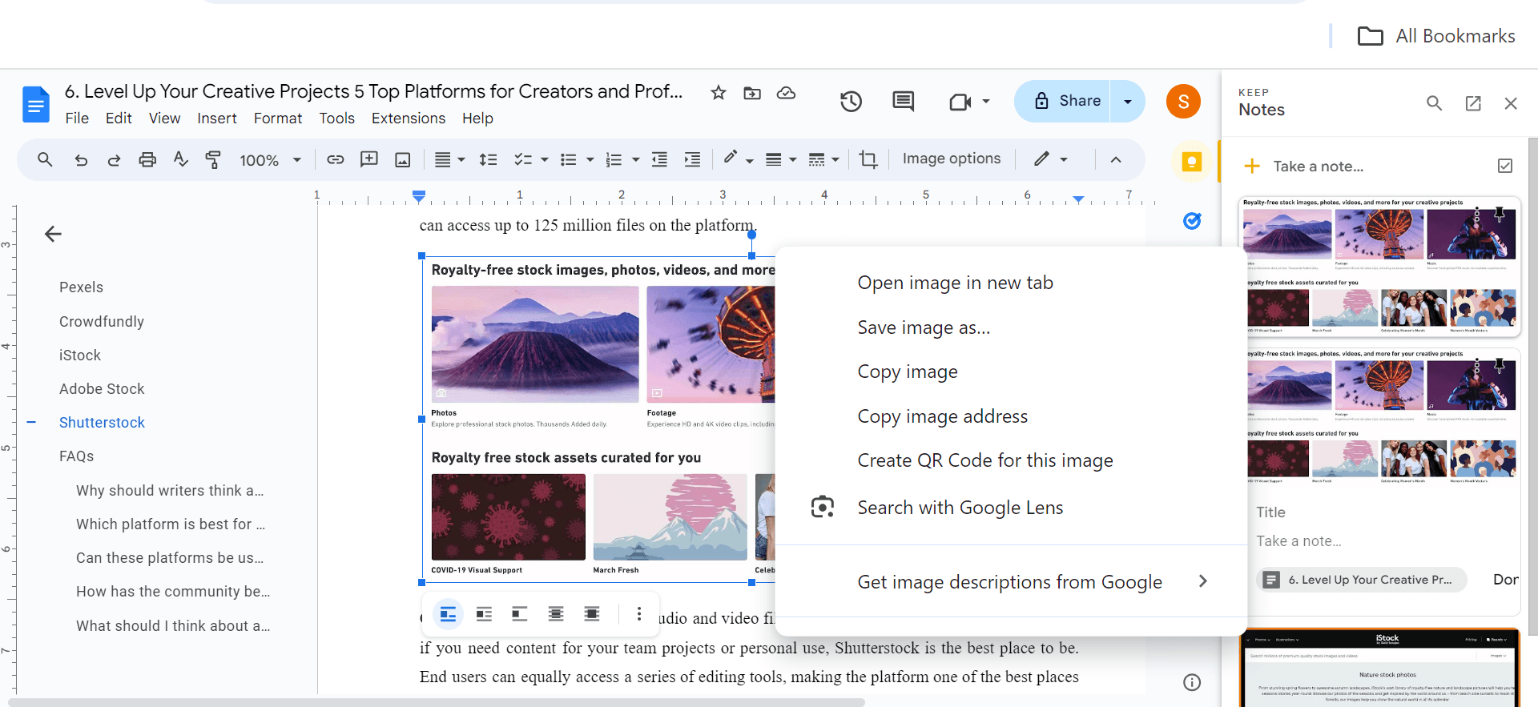The image size is (1538, 707).
Task: Open version history clock icon
Action: coord(851,101)
